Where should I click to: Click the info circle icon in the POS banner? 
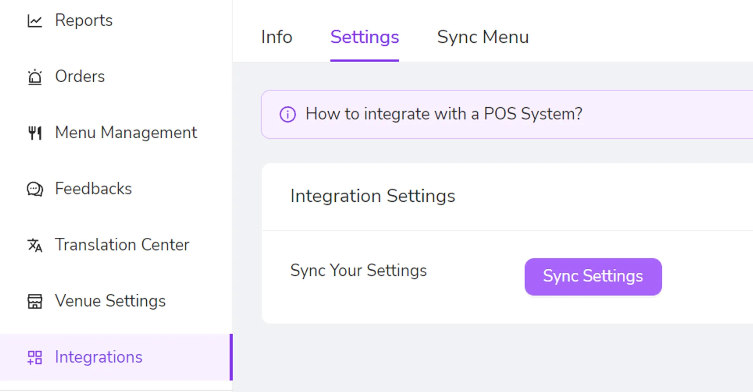[287, 114]
